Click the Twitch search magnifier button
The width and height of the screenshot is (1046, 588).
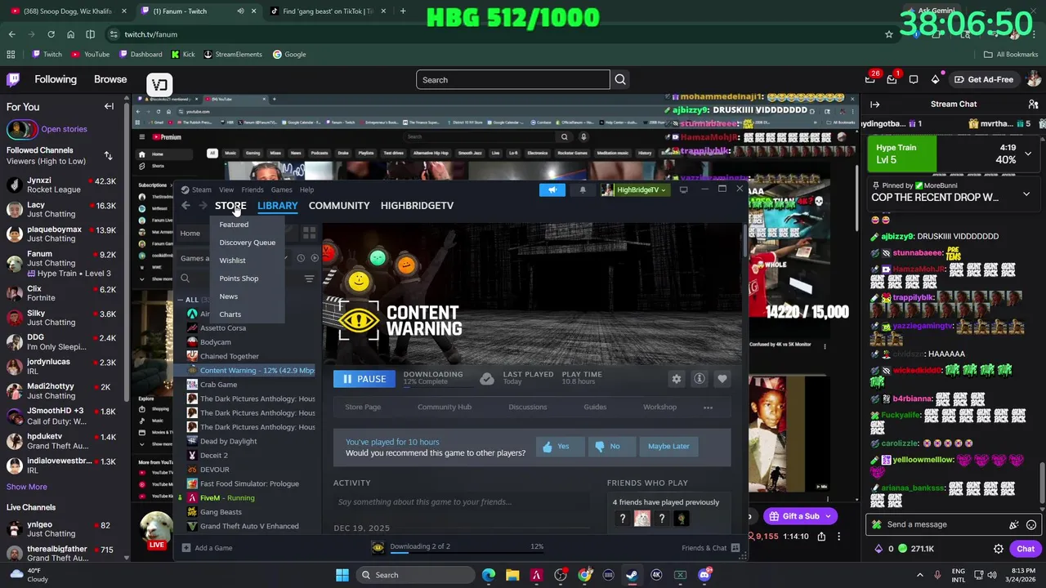point(620,80)
